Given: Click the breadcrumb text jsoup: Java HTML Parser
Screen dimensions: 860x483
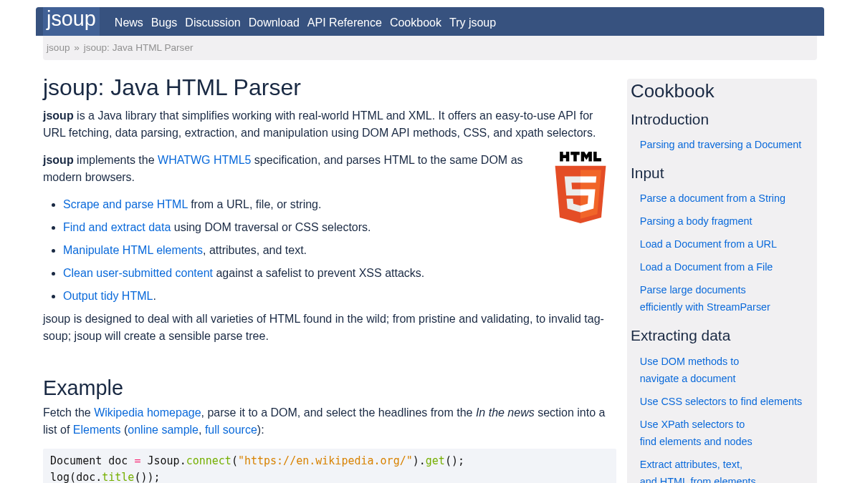Looking at the screenshot, I should pos(138,48).
